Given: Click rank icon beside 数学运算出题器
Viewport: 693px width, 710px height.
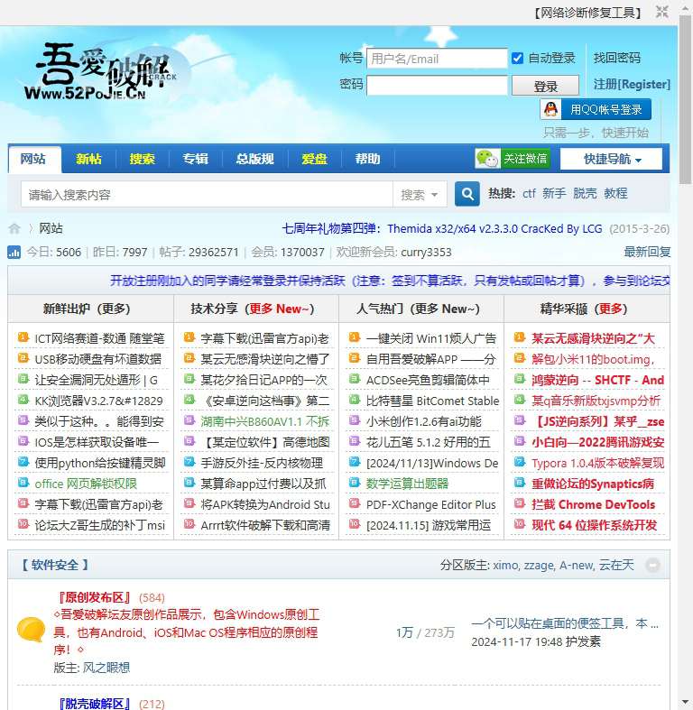Looking at the screenshot, I should pyautogui.click(x=355, y=483).
